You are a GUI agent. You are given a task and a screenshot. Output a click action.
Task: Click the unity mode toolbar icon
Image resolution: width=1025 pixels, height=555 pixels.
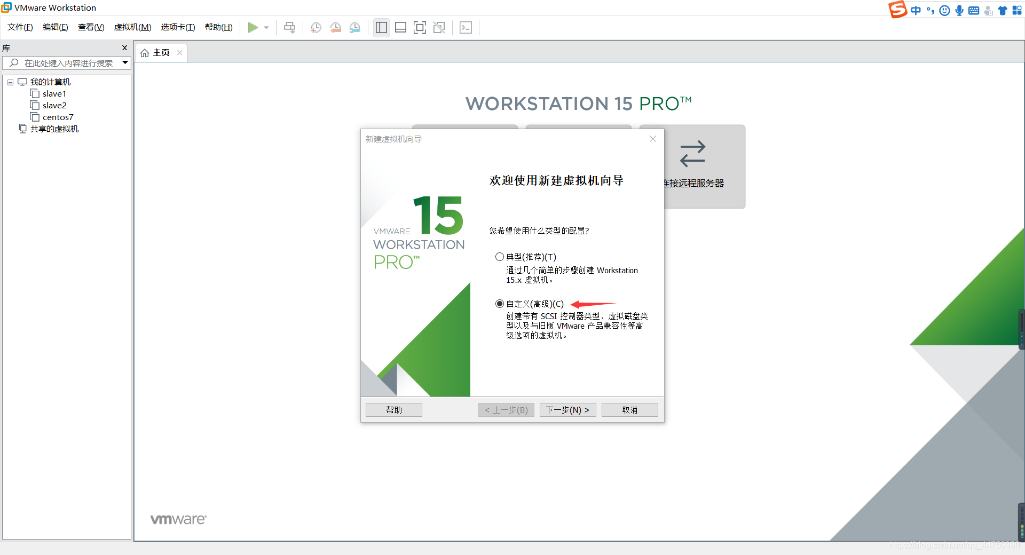tap(439, 28)
